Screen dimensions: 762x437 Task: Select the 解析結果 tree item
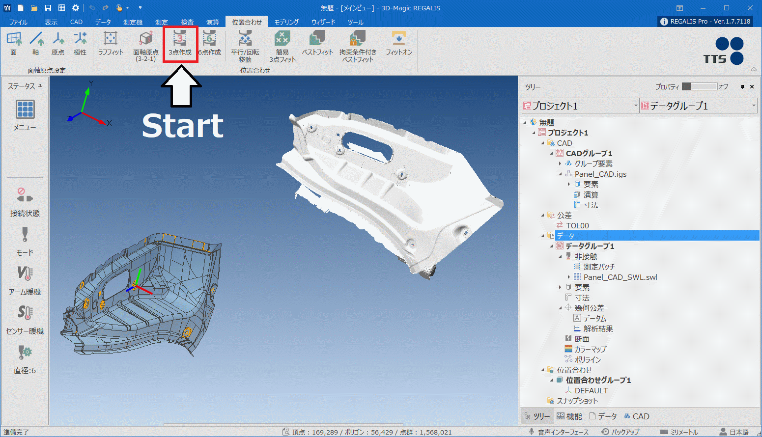pyautogui.click(x=598, y=328)
